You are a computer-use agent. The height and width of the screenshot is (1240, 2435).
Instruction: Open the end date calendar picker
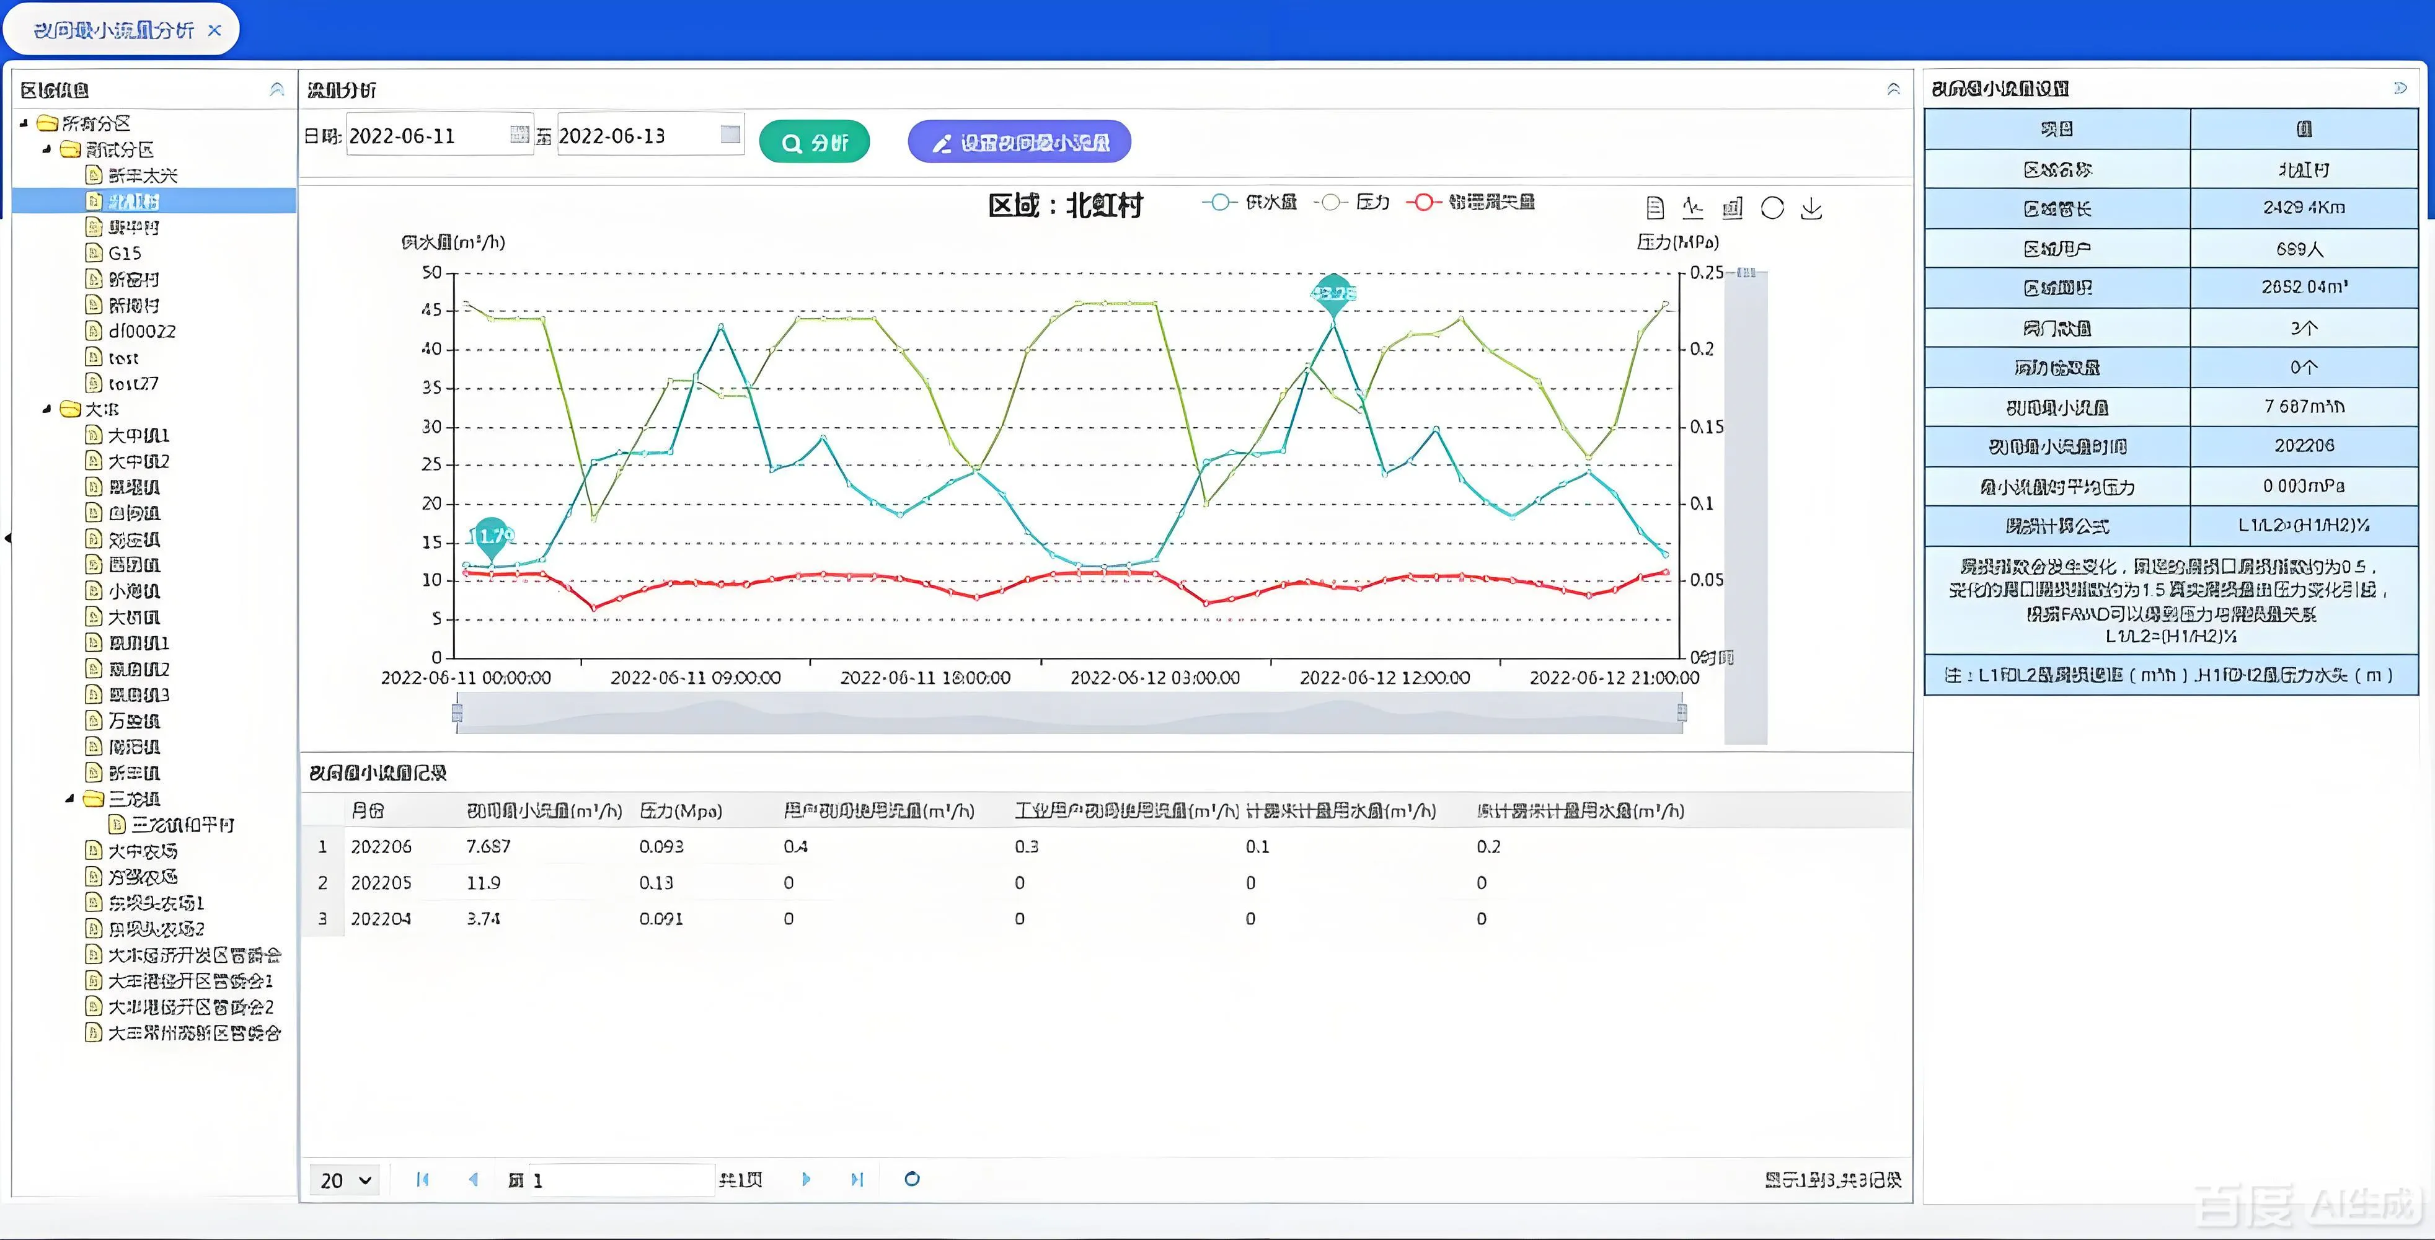click(x=730, y=134)
